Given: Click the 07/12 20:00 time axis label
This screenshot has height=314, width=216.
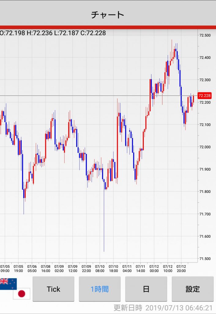Looking at the screenshot, I should point(181,269).
